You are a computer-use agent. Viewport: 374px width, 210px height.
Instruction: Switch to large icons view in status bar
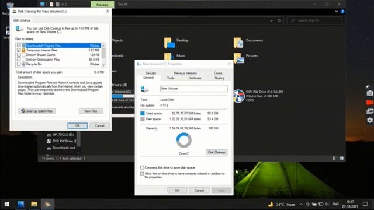[341, 158]
